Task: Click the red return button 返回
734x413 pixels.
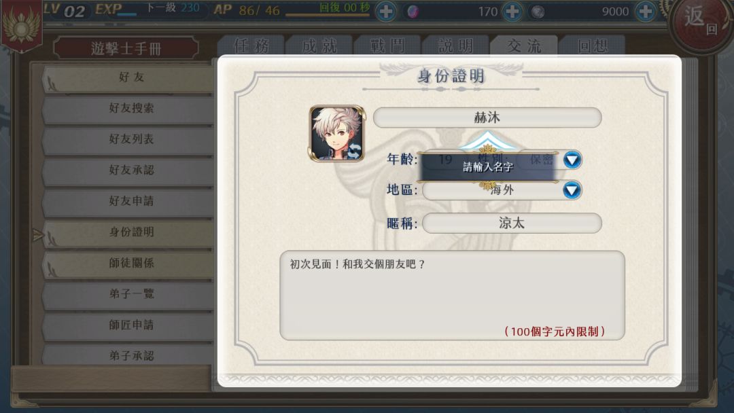Action: 700,21
